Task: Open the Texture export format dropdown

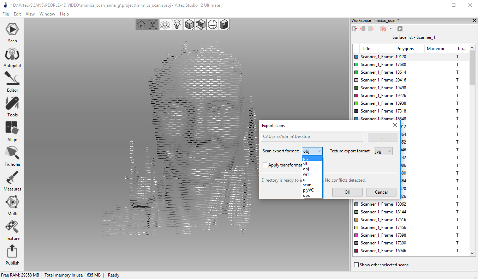Action: (x=383, y=151)
